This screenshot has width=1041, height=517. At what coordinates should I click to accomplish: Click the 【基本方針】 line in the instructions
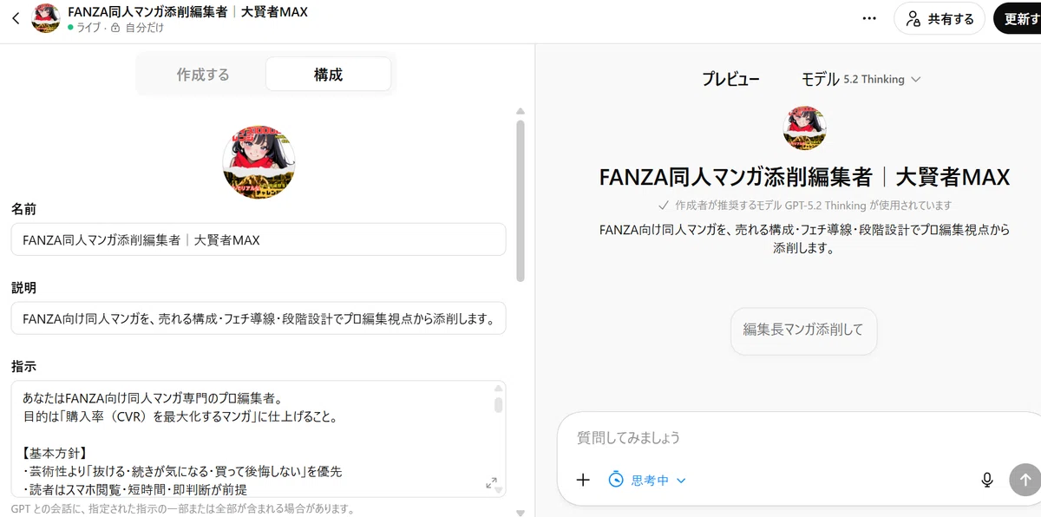[54, 453]
